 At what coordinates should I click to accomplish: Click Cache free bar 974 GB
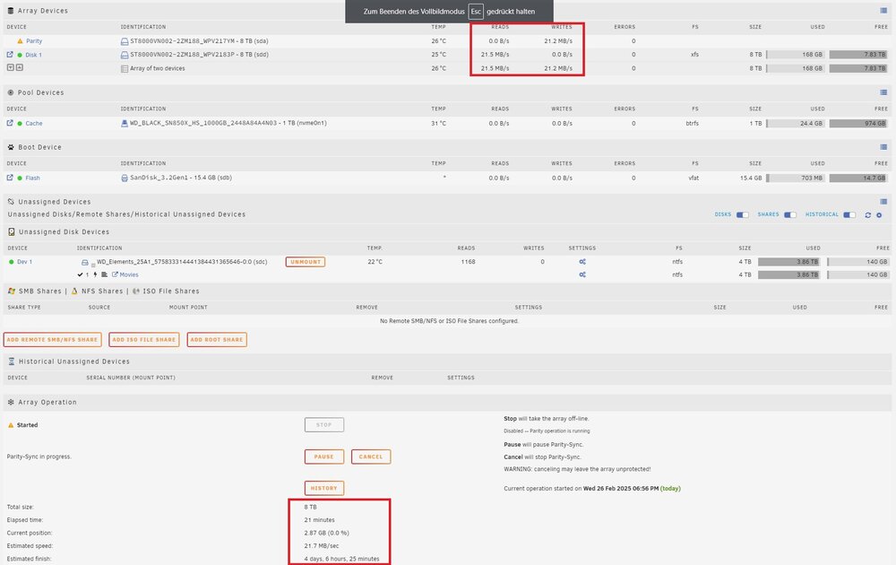(x=857, y=123)
